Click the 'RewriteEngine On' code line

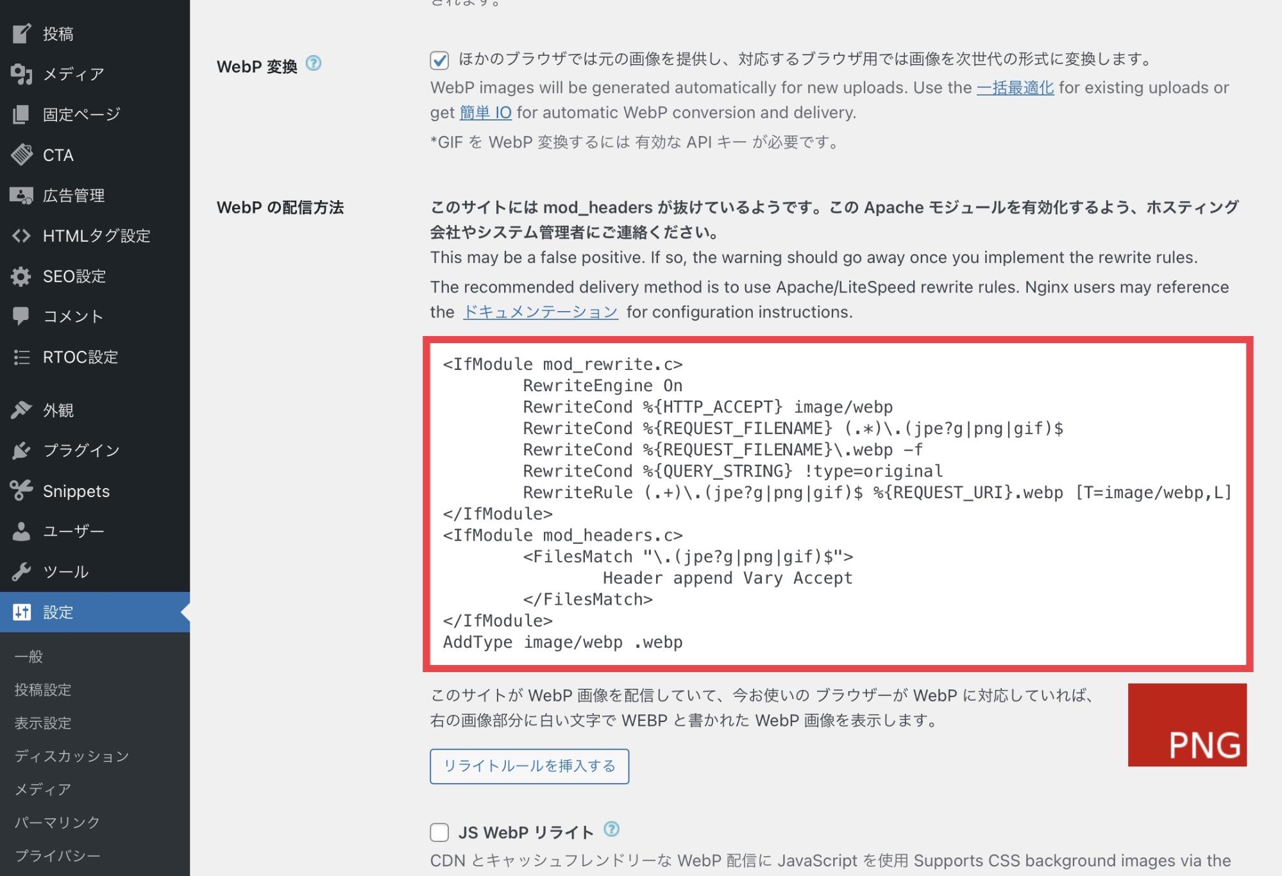pyautogui.click(x=602, y=386)
